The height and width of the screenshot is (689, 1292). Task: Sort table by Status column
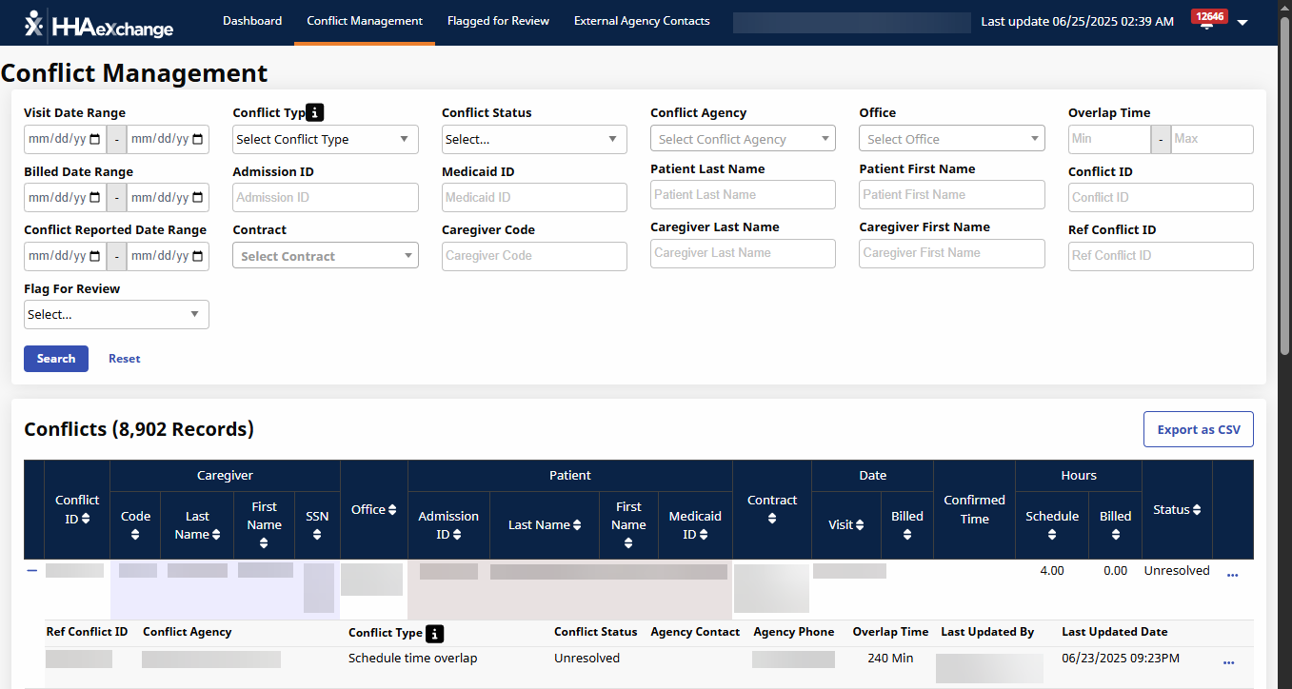point(1177,510)
